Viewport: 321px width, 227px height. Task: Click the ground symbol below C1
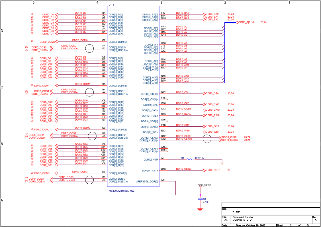point(200,210)
